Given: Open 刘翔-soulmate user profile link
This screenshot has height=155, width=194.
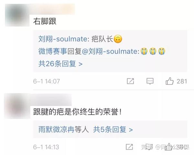Looking at the screenshot, I should [63, 39].
